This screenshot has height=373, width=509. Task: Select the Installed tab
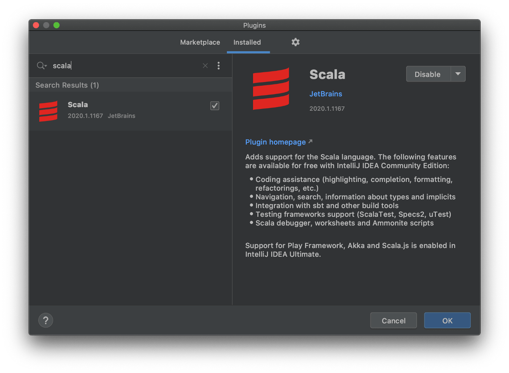[247, 42]
